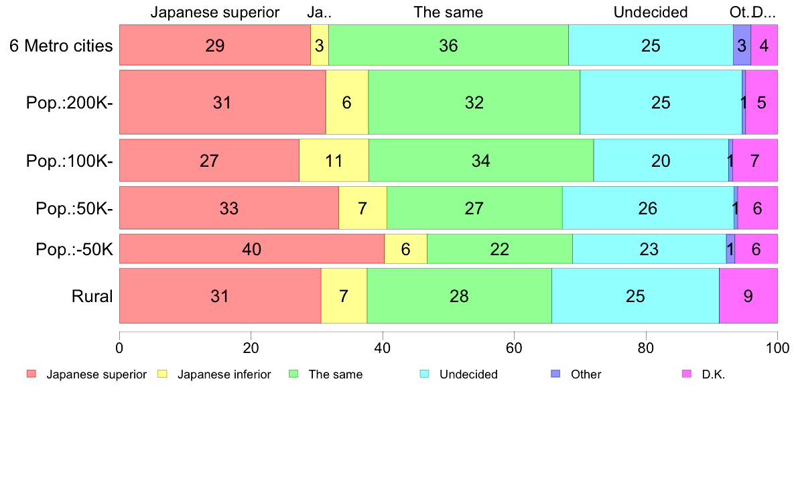796x493 pixels.
Task: Click the Pop.:-50K red segment showing 40
Action: point(252,249)
